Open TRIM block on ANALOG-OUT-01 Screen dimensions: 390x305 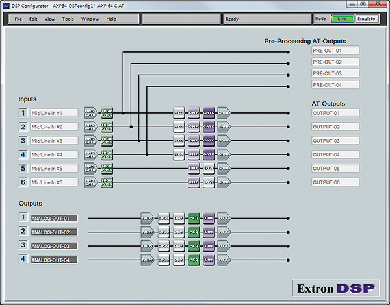pos(148,218)
